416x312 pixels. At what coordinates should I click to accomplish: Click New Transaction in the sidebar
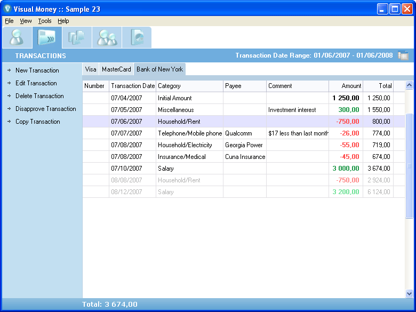[37, 70]
